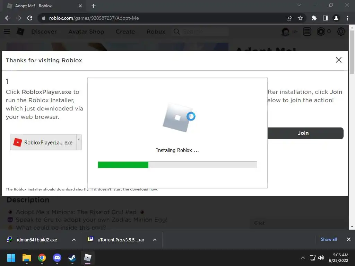
Task: Open the idman641build2.exe download item
Action: 37,240
